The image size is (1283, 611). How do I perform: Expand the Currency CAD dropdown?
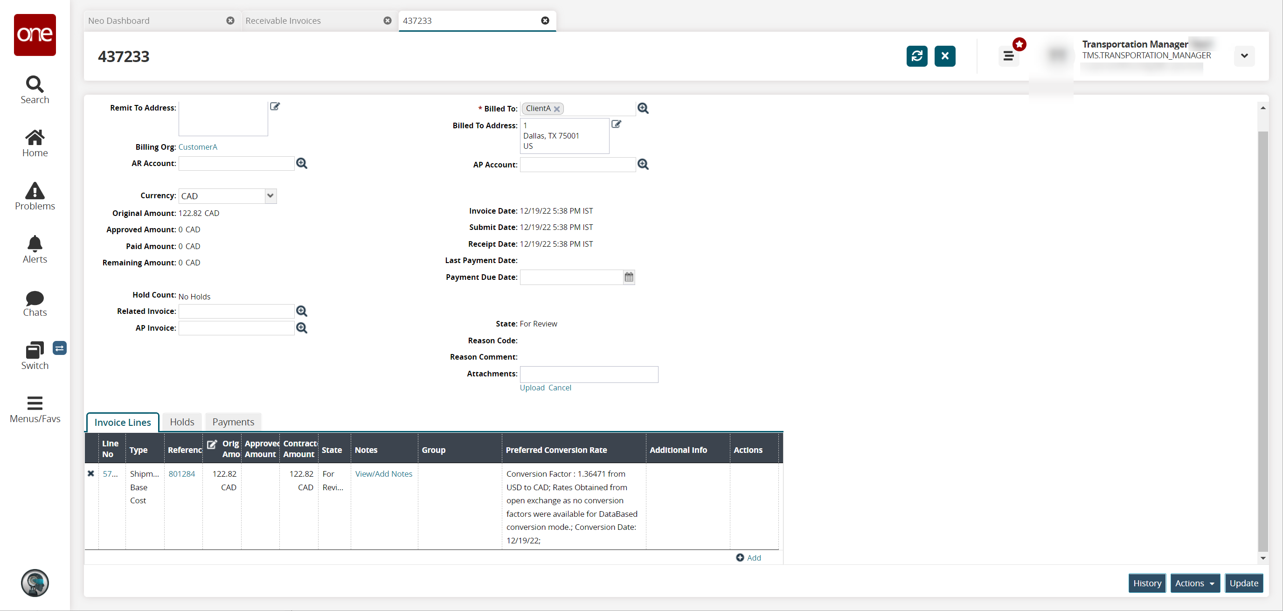pyautogui.click(x=270, y=196)
